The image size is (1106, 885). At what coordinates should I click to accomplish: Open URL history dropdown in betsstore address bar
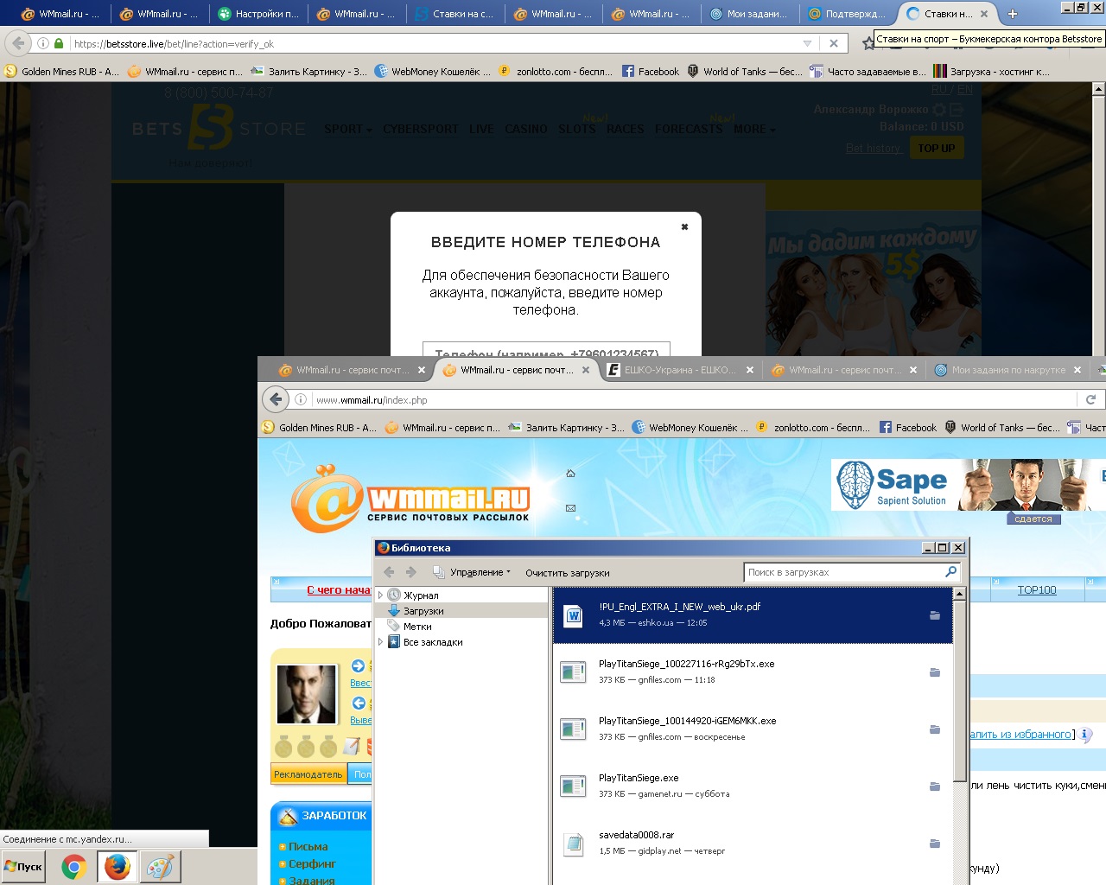click(808, 43)
